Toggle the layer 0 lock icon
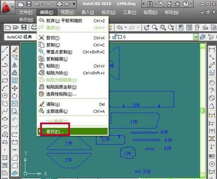 115,37
